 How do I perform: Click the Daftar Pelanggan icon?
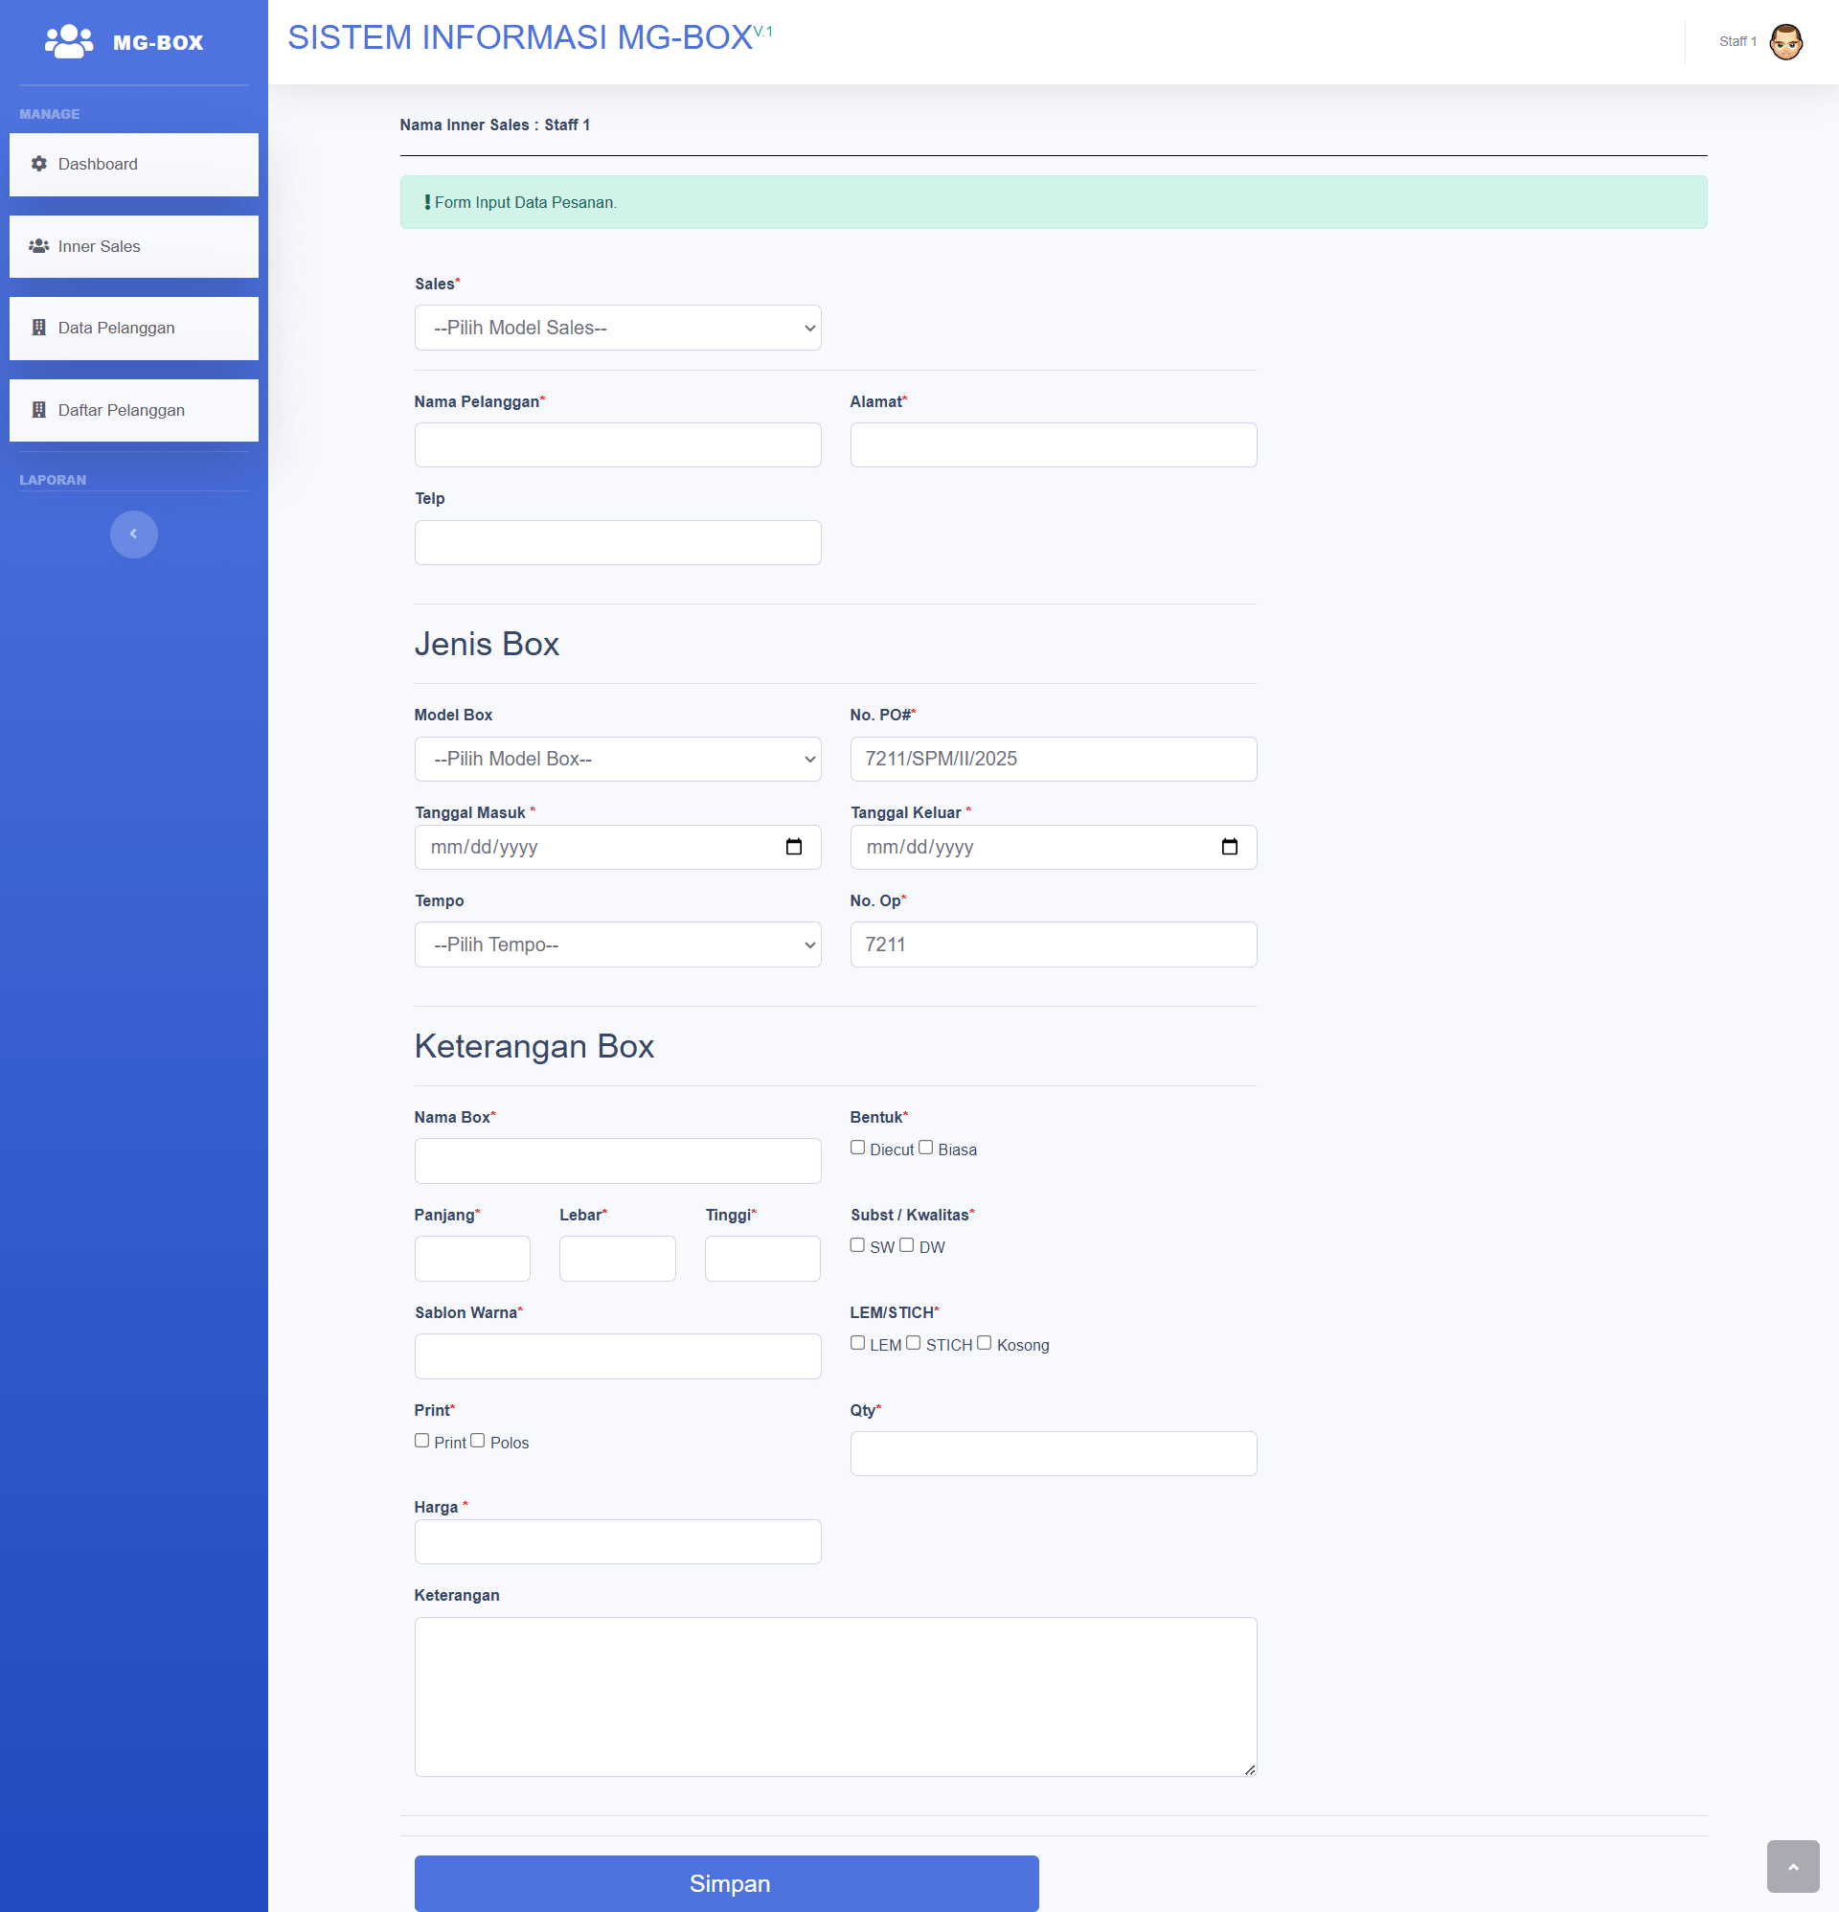[38, 410]
